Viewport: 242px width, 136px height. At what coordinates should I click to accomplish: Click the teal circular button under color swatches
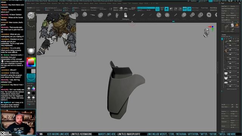(31, 77)
